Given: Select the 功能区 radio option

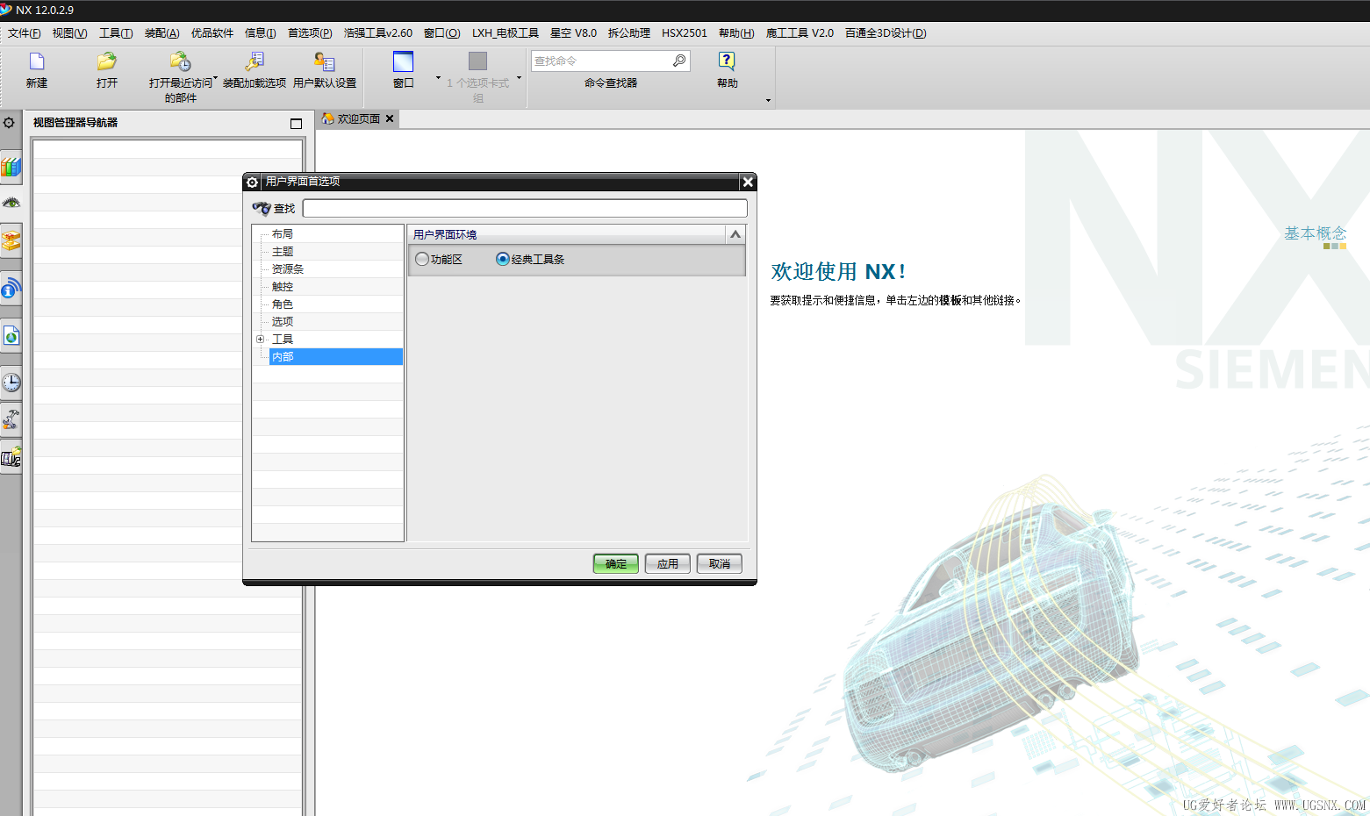Looking at the screenshot, I should pos(422,259).
